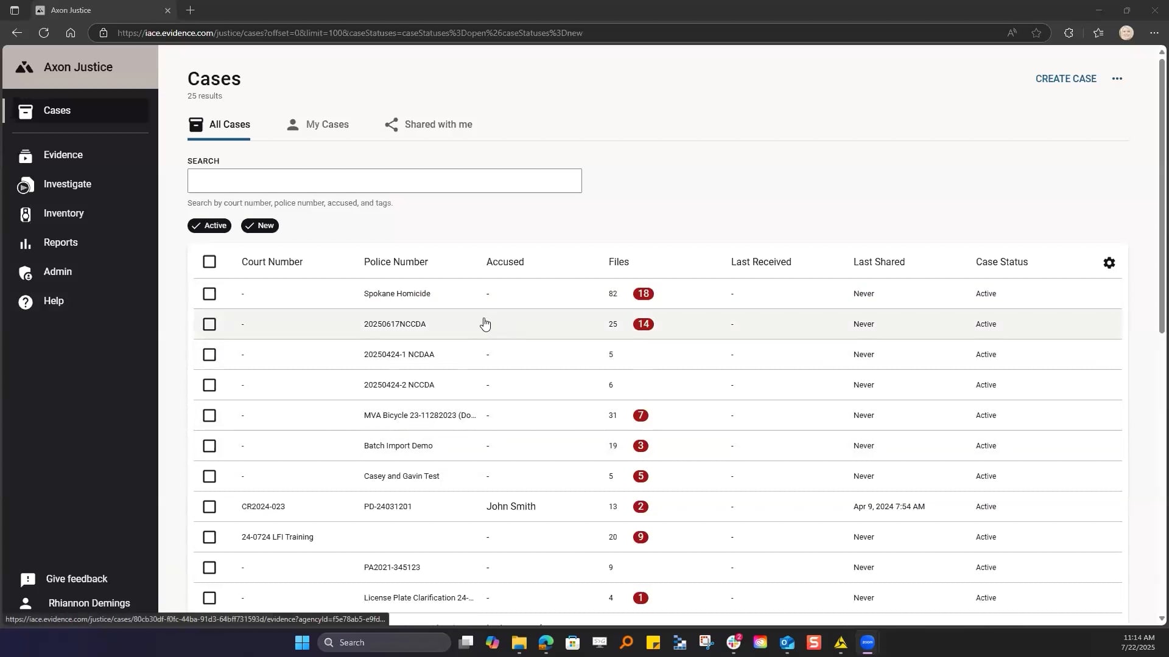Open the Evidence section in the sidebar
This screenshot has width=1169, height=657.
click(x=63, y=155)
